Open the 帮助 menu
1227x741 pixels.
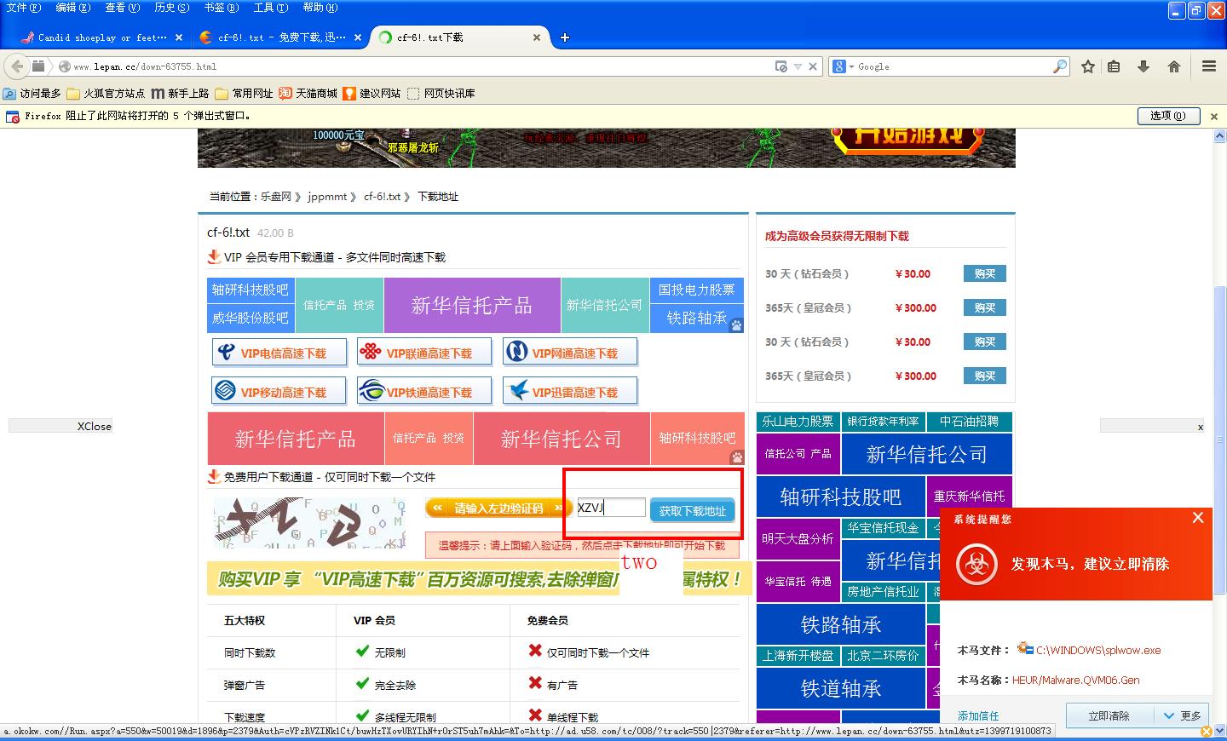tap(320, 8)
